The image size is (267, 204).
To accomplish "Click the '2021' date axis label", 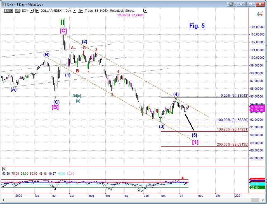I will click(x=238, y=196).
